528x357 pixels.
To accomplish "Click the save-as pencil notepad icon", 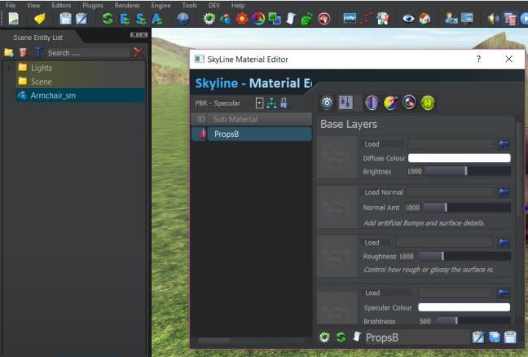I will [x=81, y=19].
